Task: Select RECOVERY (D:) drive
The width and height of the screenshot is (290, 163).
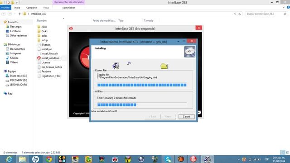Action: click(19, 80)
